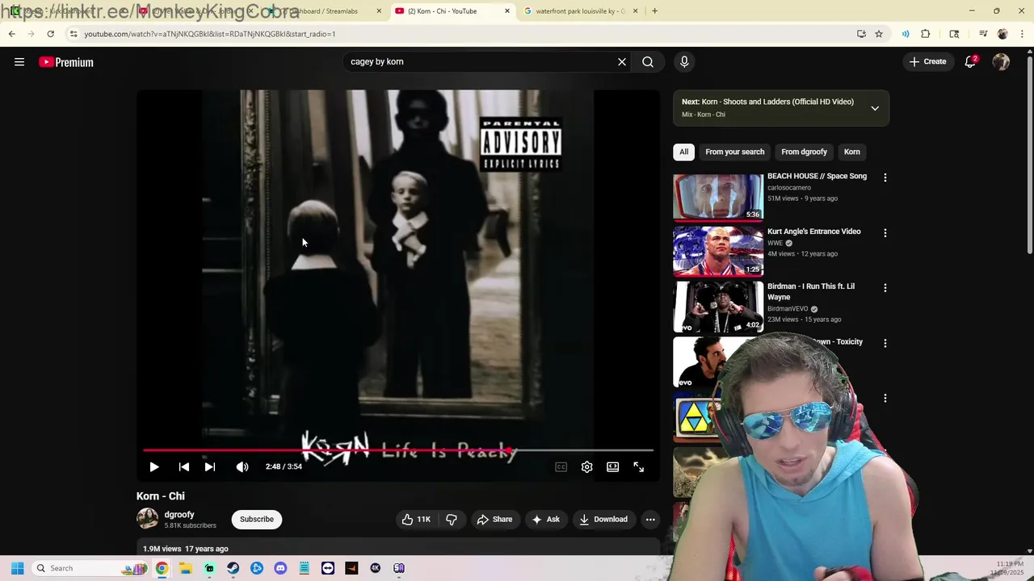Image resolution: width=1034 pixels, height=581 pixels.
Task: Open player settings gear
Action: pyautogui.click(x=587, y=466)
